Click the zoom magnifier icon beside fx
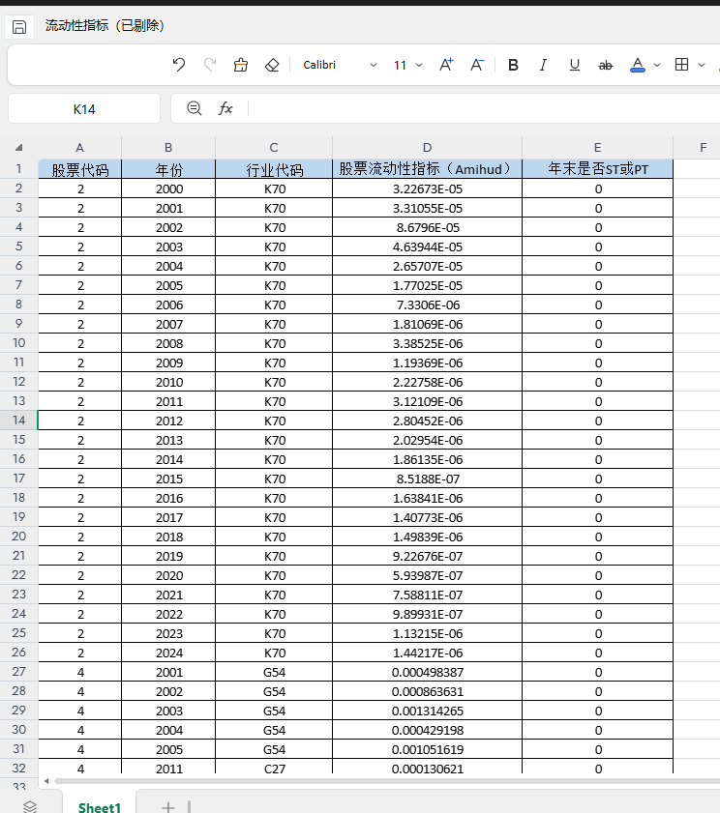Viewport: 720px width, 813px height. [195, 108]
